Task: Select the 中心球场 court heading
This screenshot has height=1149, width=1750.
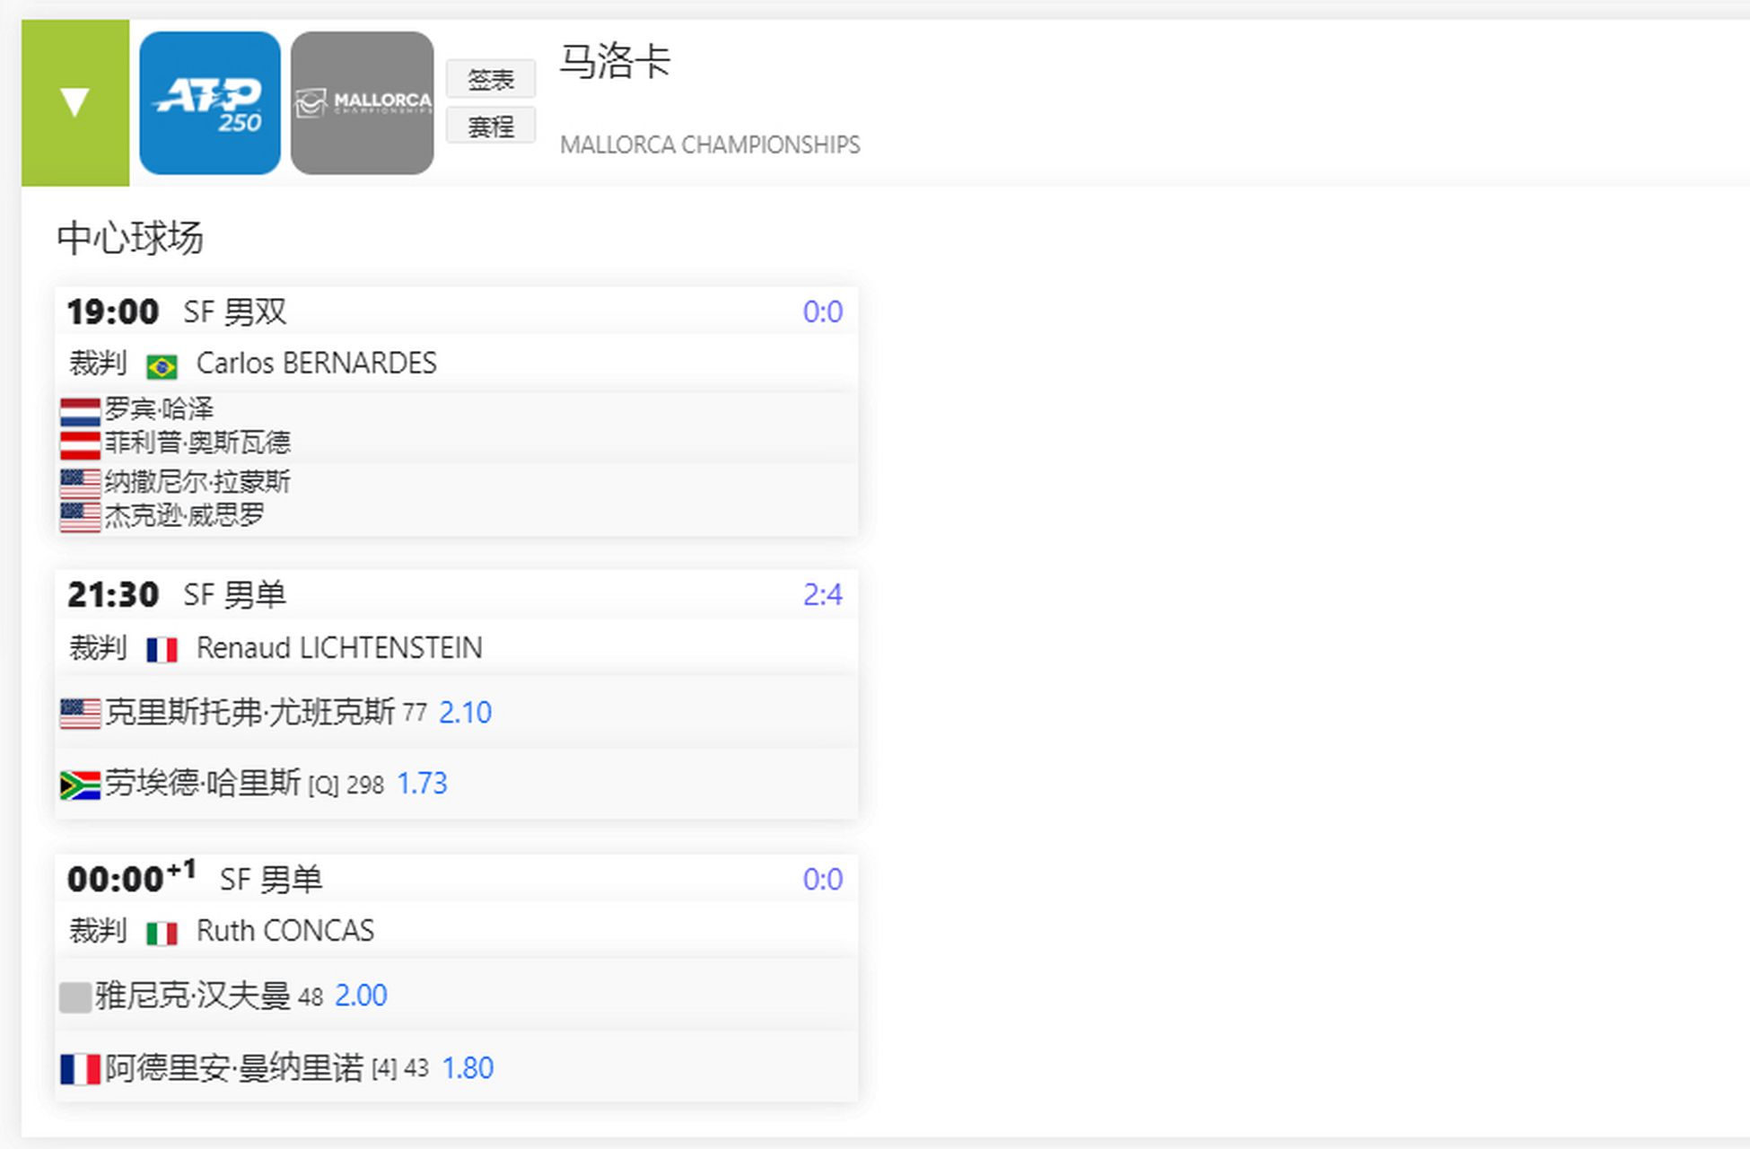Action: point(130,238)
